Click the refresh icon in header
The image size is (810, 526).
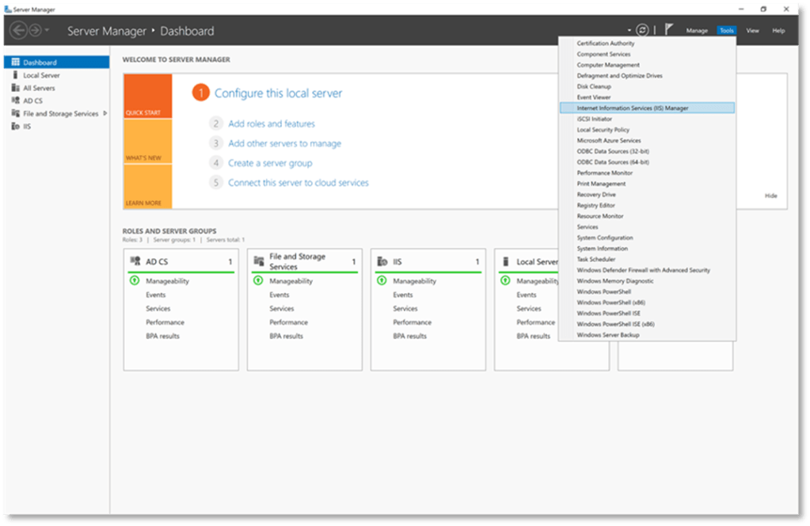(642, 30)
